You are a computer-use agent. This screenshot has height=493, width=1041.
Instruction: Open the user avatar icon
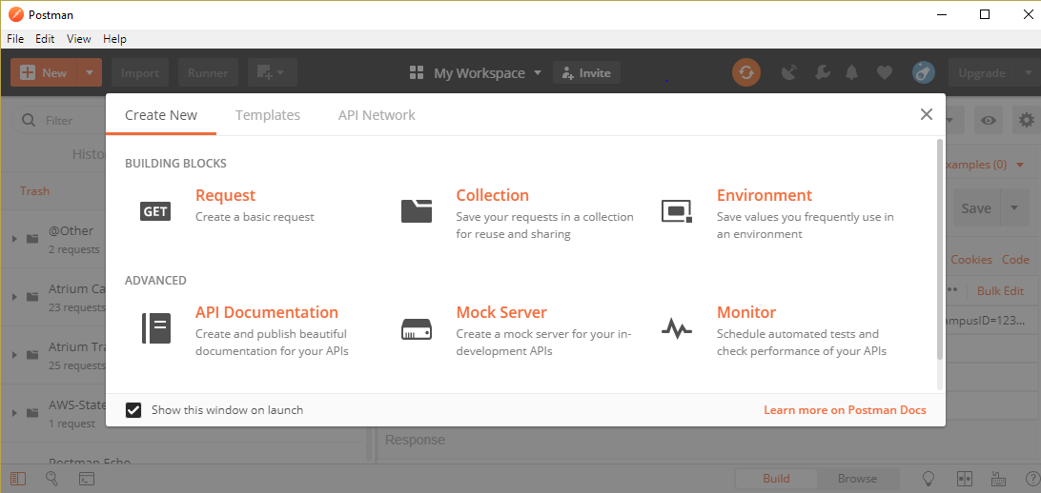924,73
